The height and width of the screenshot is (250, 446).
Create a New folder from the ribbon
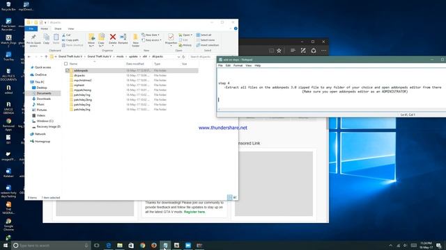(x=136, y=40)
